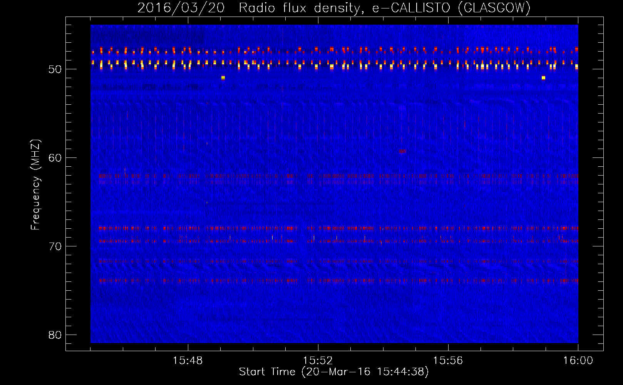Click the isolated yellow spot near 15:59

(x=543, y=78)
